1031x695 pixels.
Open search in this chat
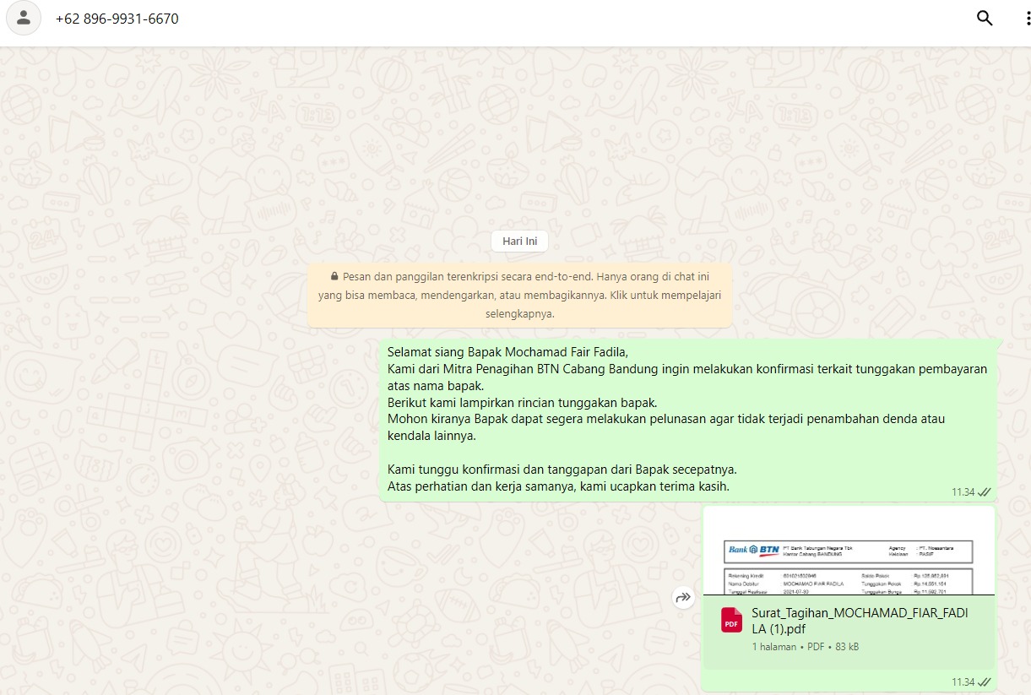[x=984, y=19]
